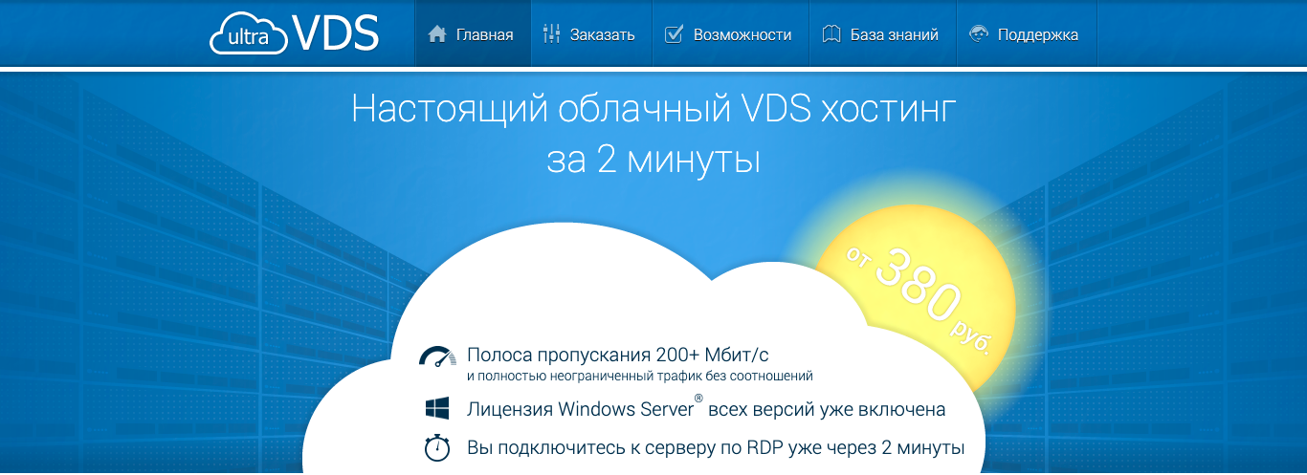Open the Главная menu item
This screenshot has height=475, width=1307.
472,34
